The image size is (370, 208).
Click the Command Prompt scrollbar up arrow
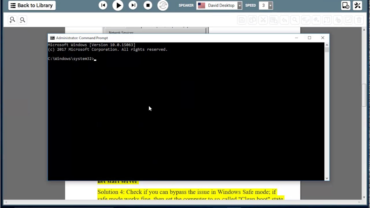coord(327,45)
